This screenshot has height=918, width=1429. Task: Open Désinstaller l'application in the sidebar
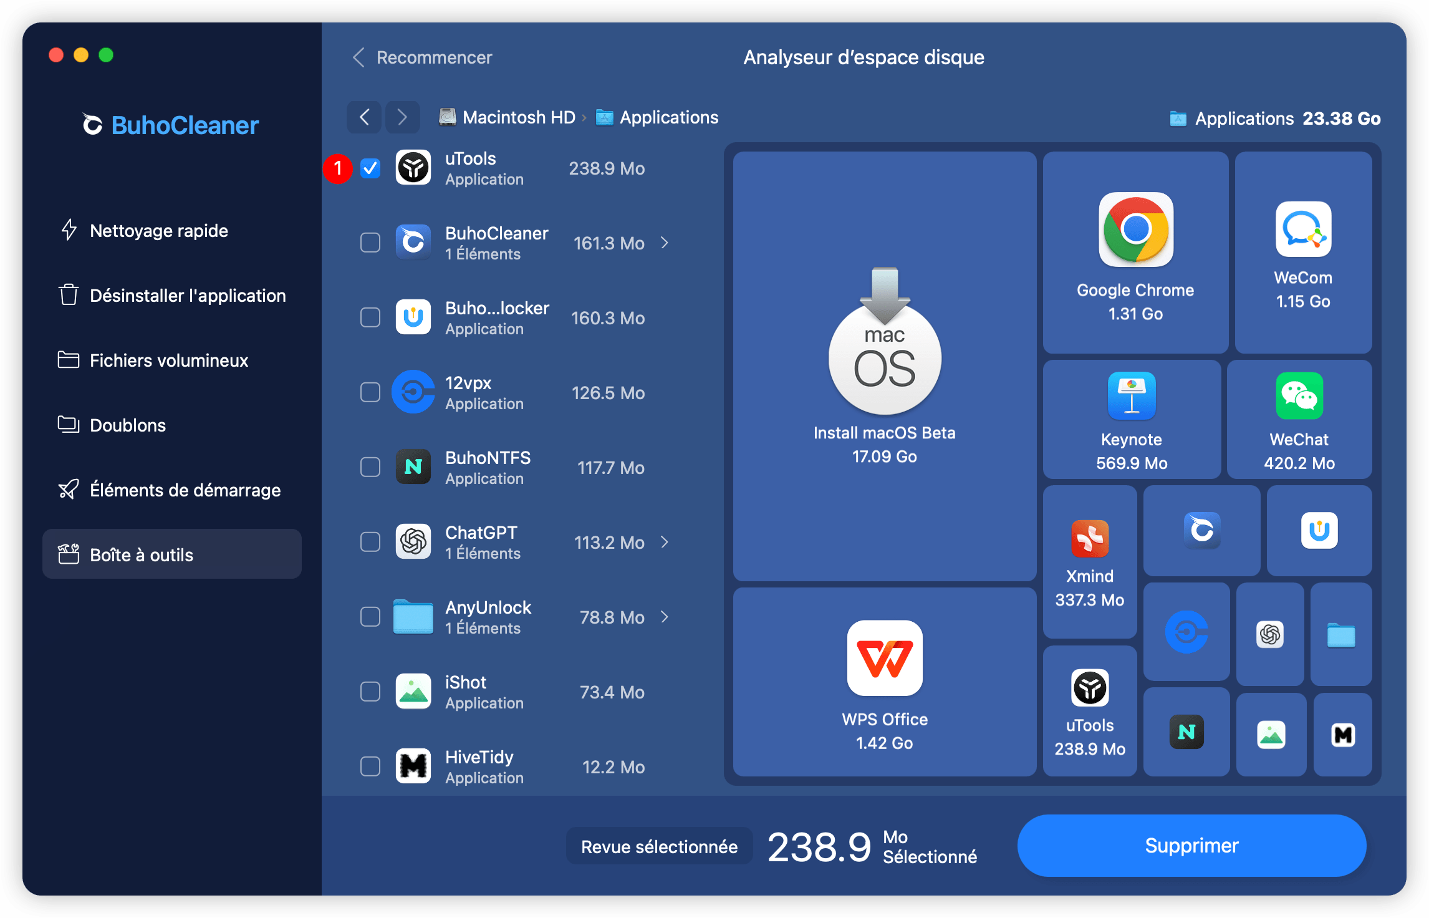click(172, 296)
